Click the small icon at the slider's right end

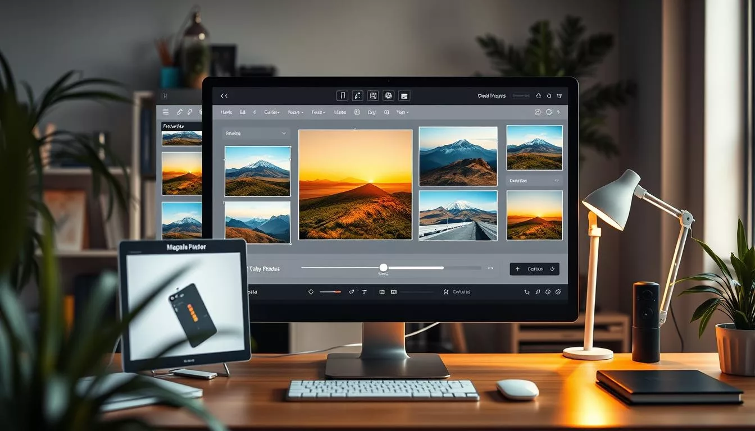tap(490, 268)
